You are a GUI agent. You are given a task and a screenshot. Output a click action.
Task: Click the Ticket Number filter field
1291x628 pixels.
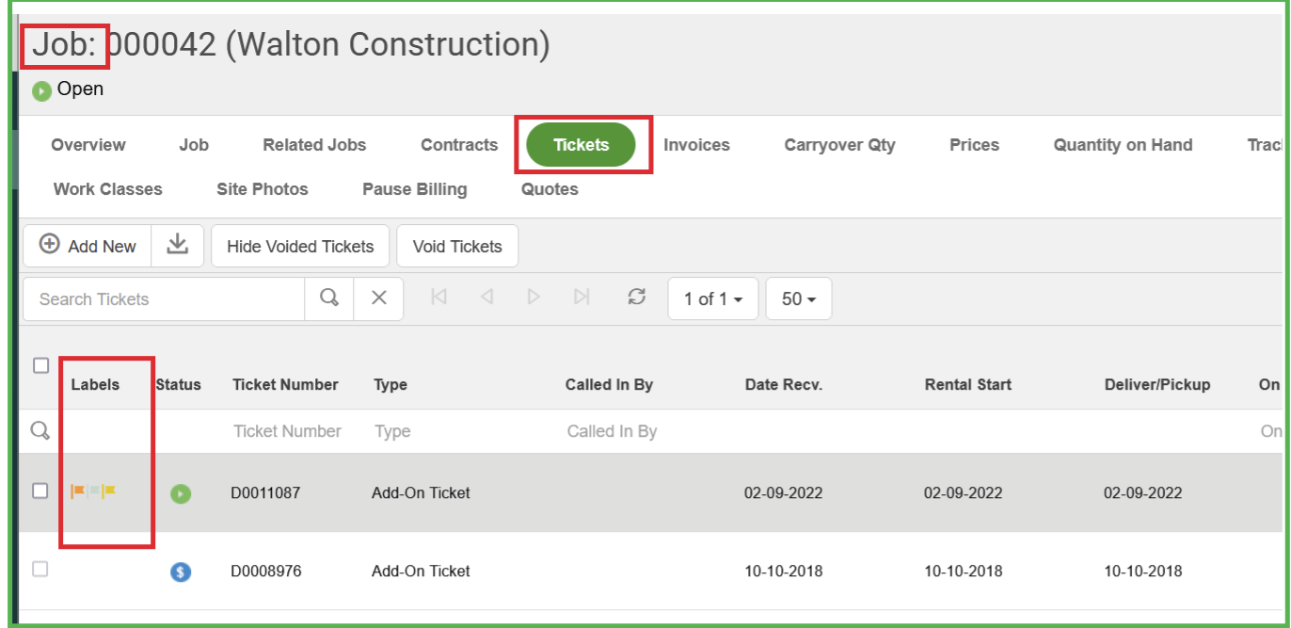click(287, 431)
